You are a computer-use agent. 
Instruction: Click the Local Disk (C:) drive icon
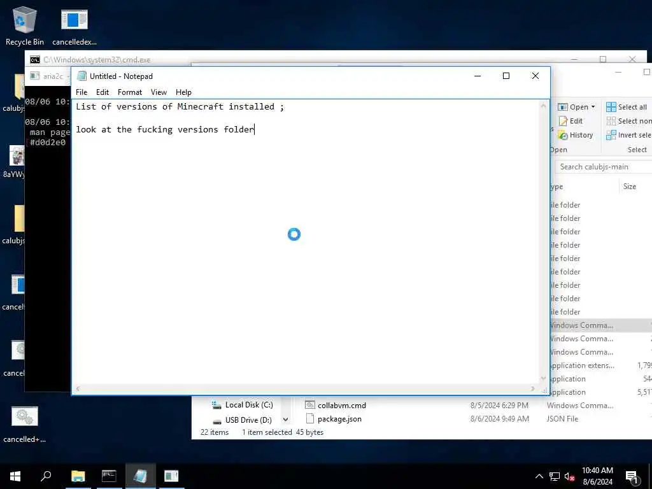point(216,405)
